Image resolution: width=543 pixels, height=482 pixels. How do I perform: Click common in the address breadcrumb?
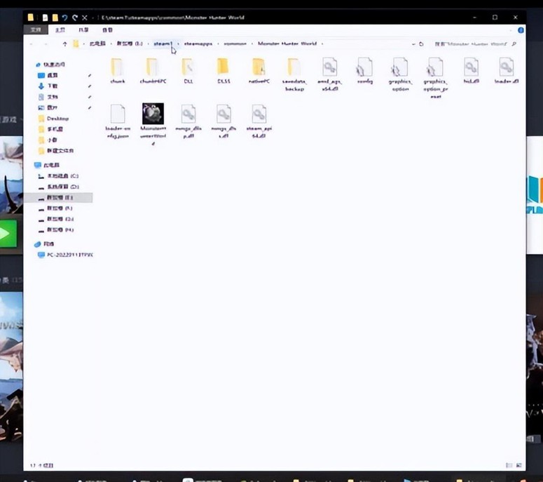235,43
